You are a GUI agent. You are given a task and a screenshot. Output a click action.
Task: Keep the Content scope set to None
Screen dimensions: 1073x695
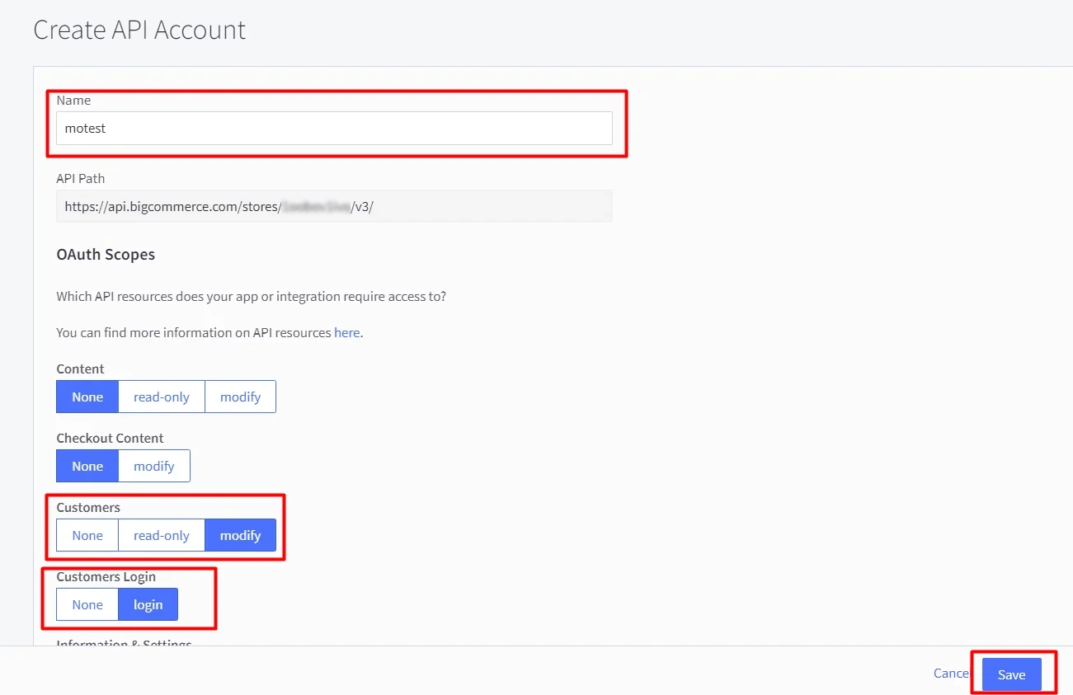coord(87,397)
